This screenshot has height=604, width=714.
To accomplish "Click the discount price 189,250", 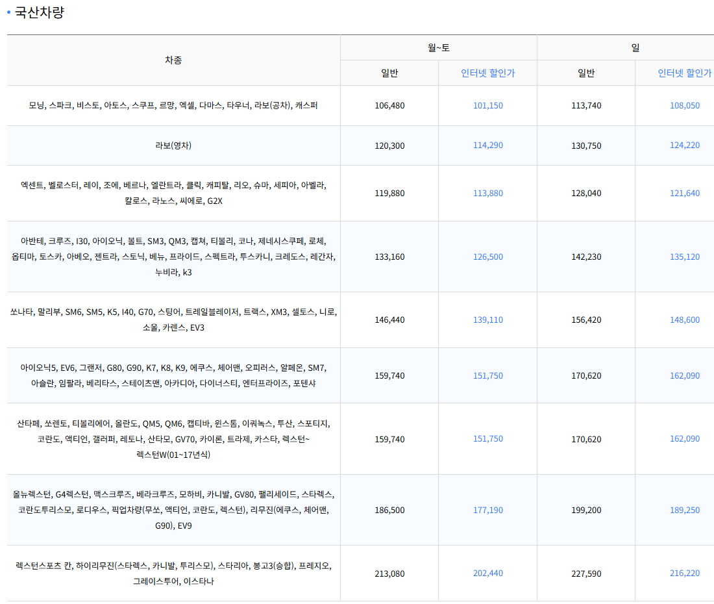I will 684,510.
